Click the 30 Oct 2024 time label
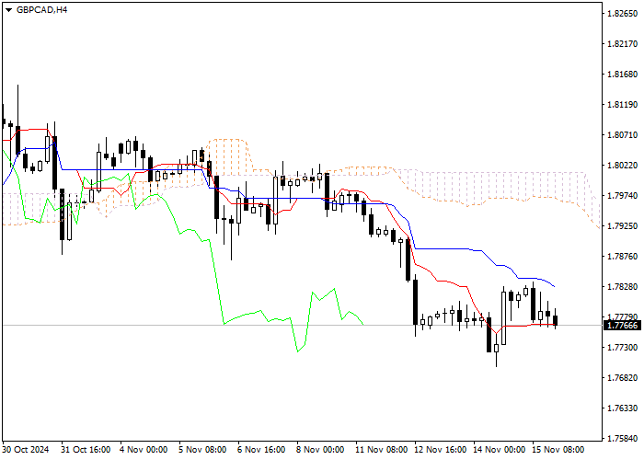 pyautogui.click(x=26, y=450)
